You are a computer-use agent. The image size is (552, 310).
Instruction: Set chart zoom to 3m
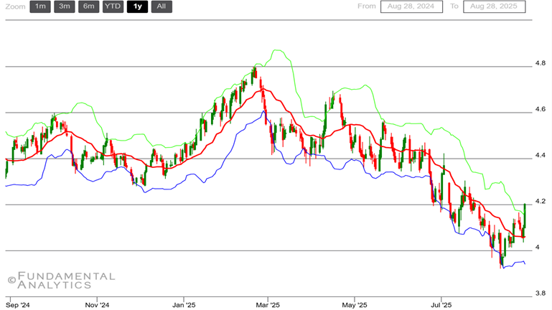click(65, 7)
